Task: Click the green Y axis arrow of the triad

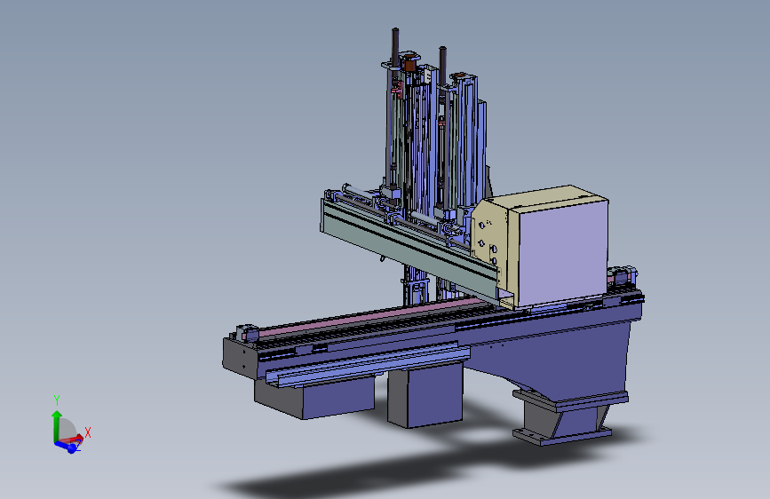Action: click(x=57, y=425)
